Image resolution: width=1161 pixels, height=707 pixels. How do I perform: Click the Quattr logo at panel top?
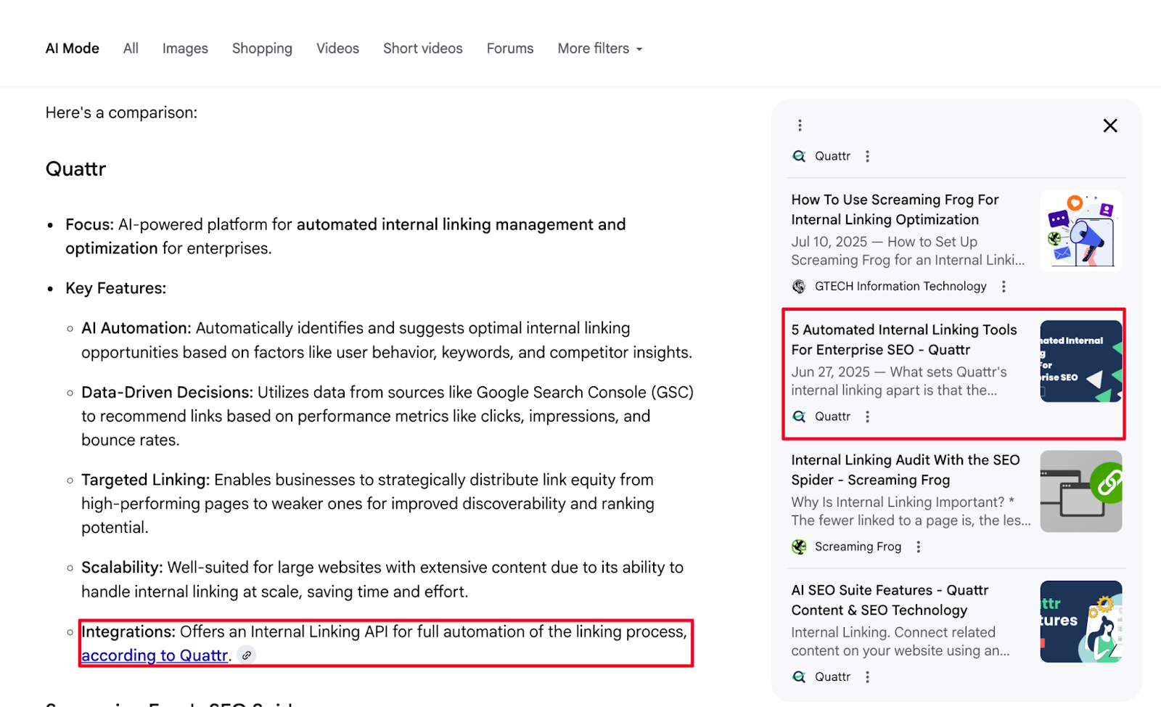pyautogui.click(x=799, y=156)
